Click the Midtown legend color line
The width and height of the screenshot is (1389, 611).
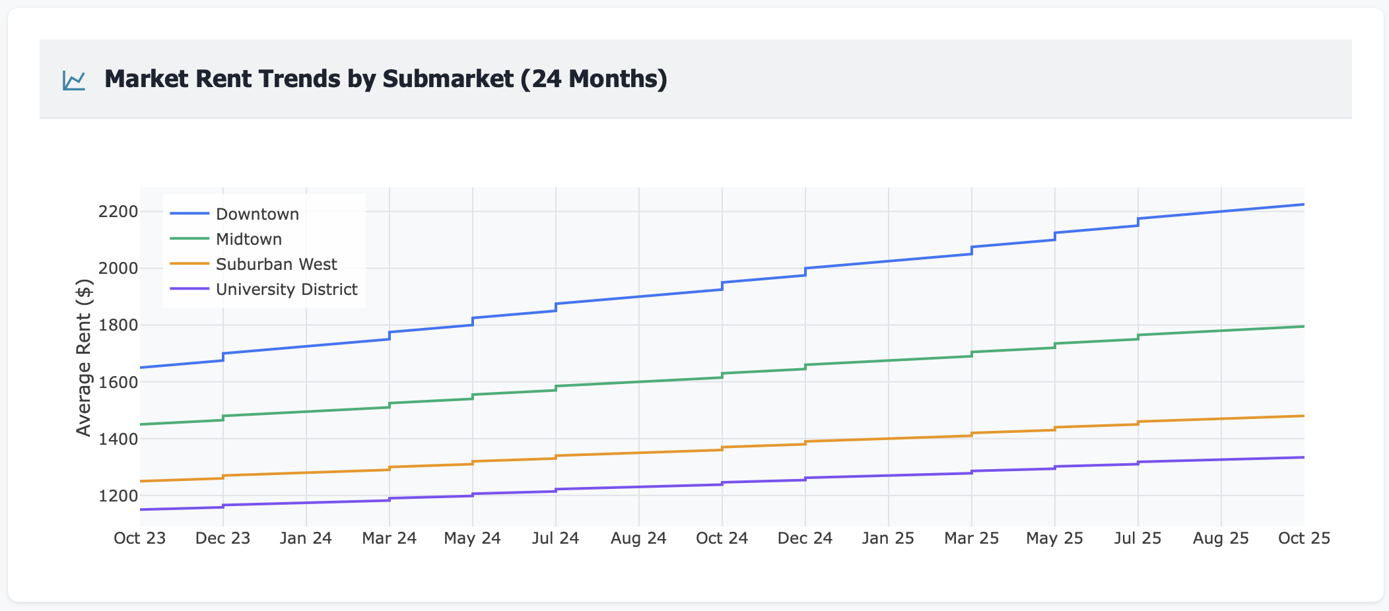coord(189,238)
